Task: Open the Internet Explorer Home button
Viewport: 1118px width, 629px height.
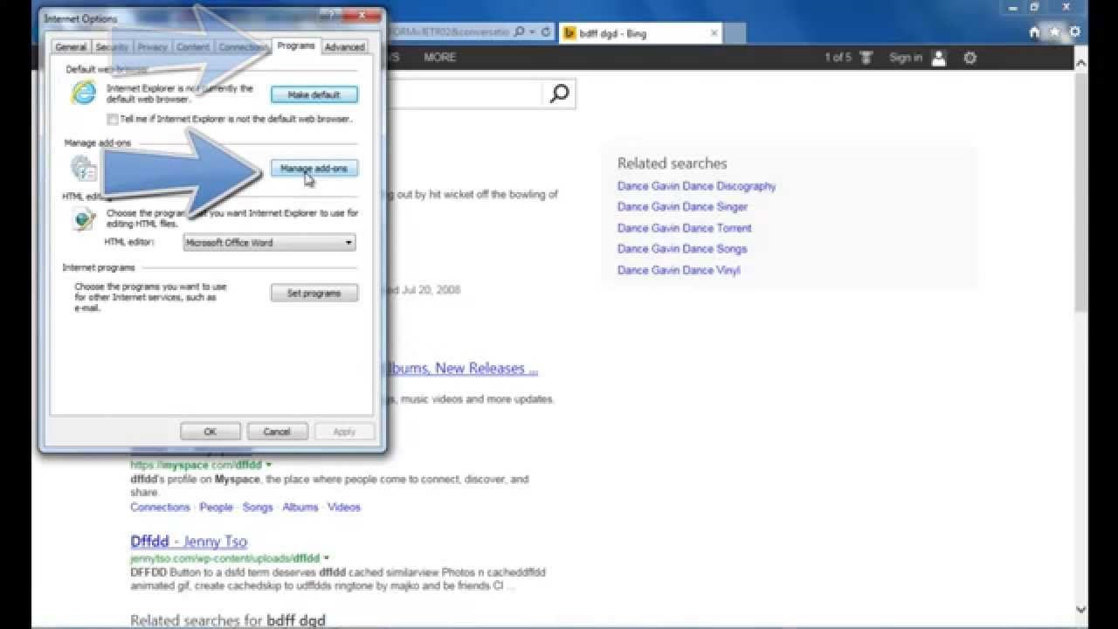Action: 1035,32
